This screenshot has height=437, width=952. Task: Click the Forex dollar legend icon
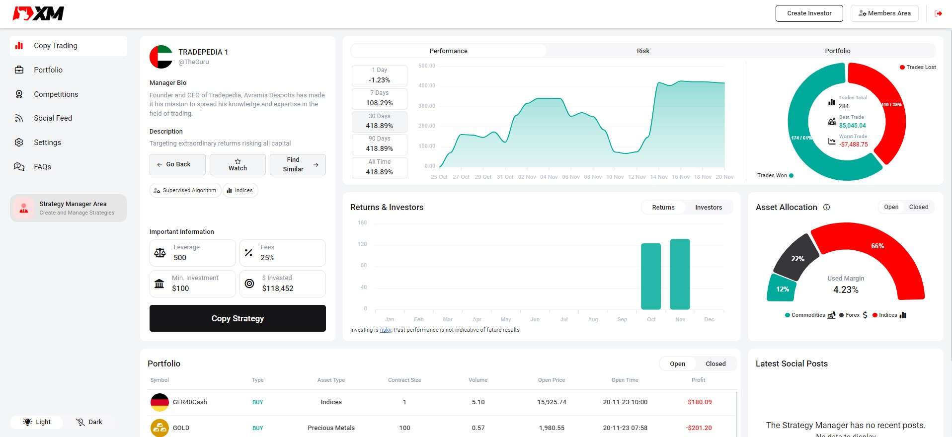click(865, 315)
